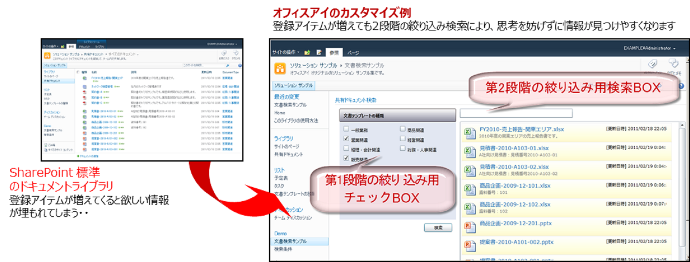
Task: Click the 文書テンプレートの種類 panel header
Action: pyautogui.click(x=397, y=115)
